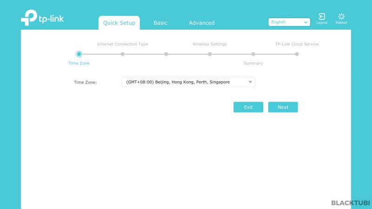Click the Summary step label
Viewport: 372px width, 209px height.
click(253, 63)
